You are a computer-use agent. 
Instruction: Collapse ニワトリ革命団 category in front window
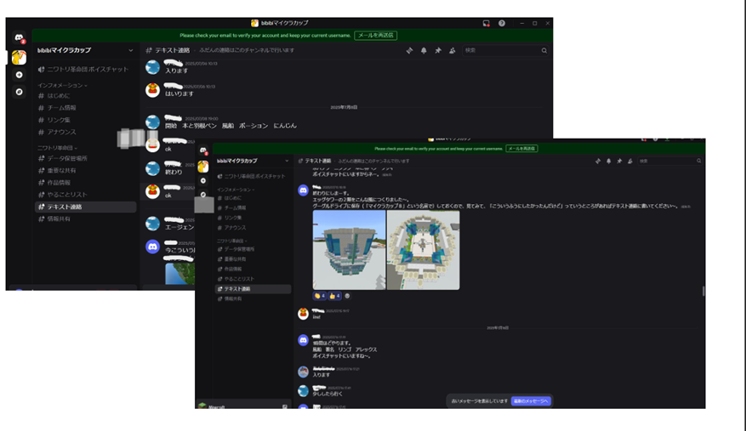point(231,241)
